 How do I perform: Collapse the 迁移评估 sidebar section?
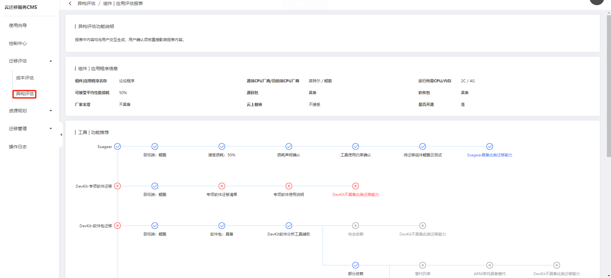(50, 61)
